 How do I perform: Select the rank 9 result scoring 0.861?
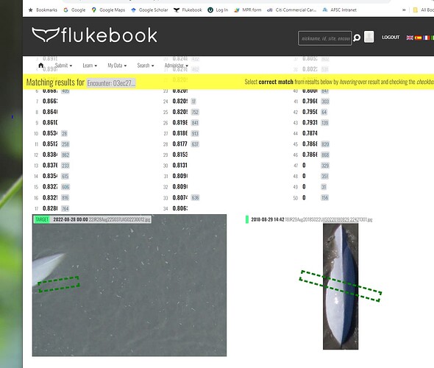tap(50, 123)
